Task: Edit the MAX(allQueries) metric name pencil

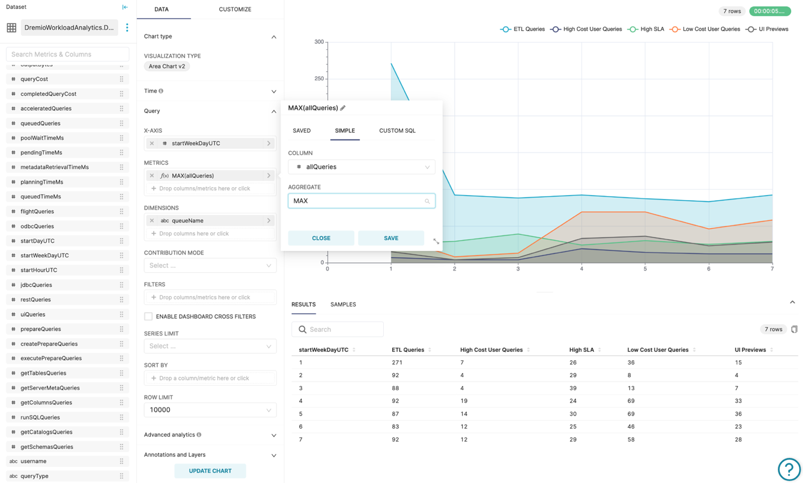Action: [x=343, y=108]
